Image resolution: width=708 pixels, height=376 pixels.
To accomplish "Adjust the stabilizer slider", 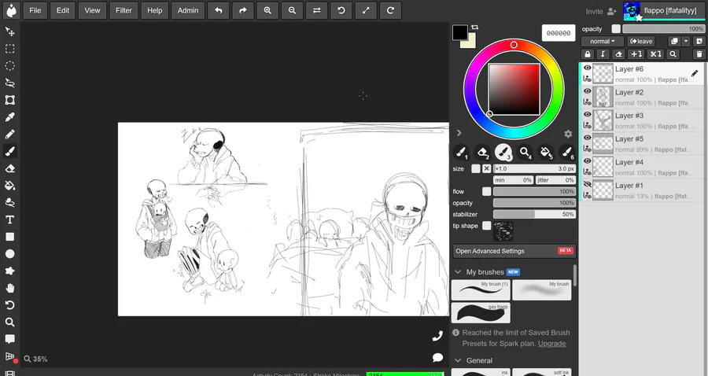I will [x=534, y=215].
